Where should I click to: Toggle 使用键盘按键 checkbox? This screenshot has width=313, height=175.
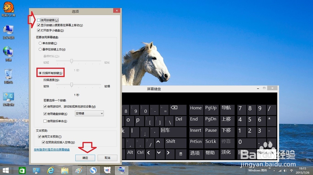pos(45,114)
